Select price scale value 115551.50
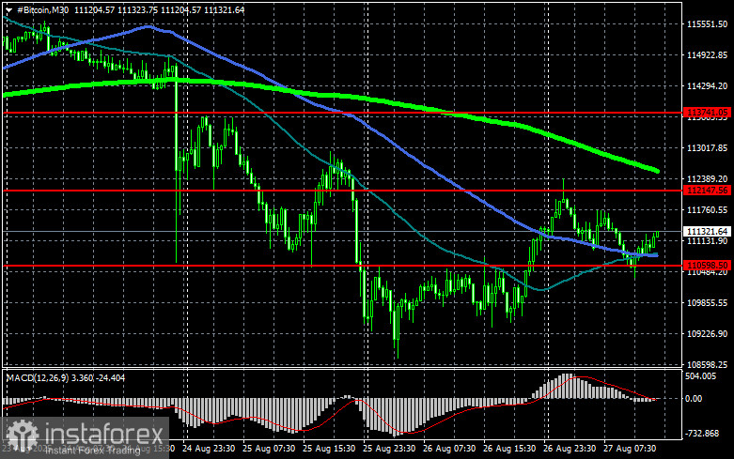734x459 pixels. [707, 23]
